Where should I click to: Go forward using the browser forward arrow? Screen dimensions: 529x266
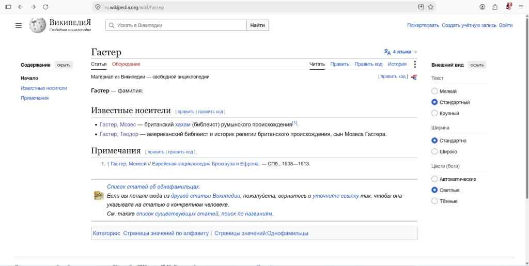(x=33, y=7)
